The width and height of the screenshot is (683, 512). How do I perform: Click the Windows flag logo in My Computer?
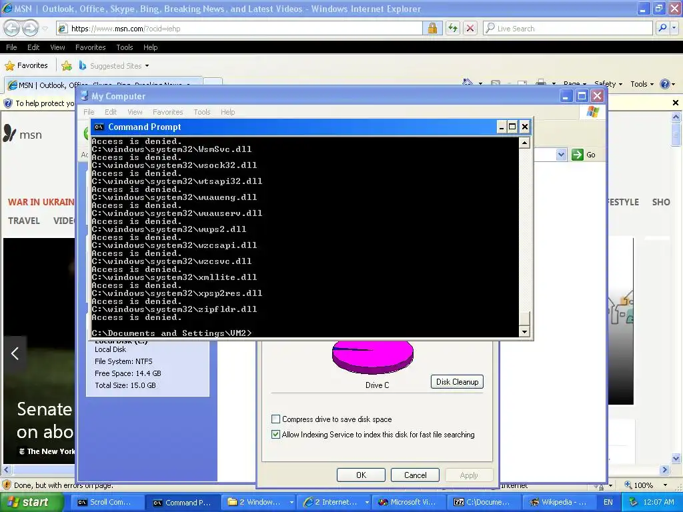pyautogui.click(x=592, y=112)
